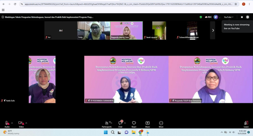Open the React heart menu
Screen dimensions: 253x136
point(134,124)
